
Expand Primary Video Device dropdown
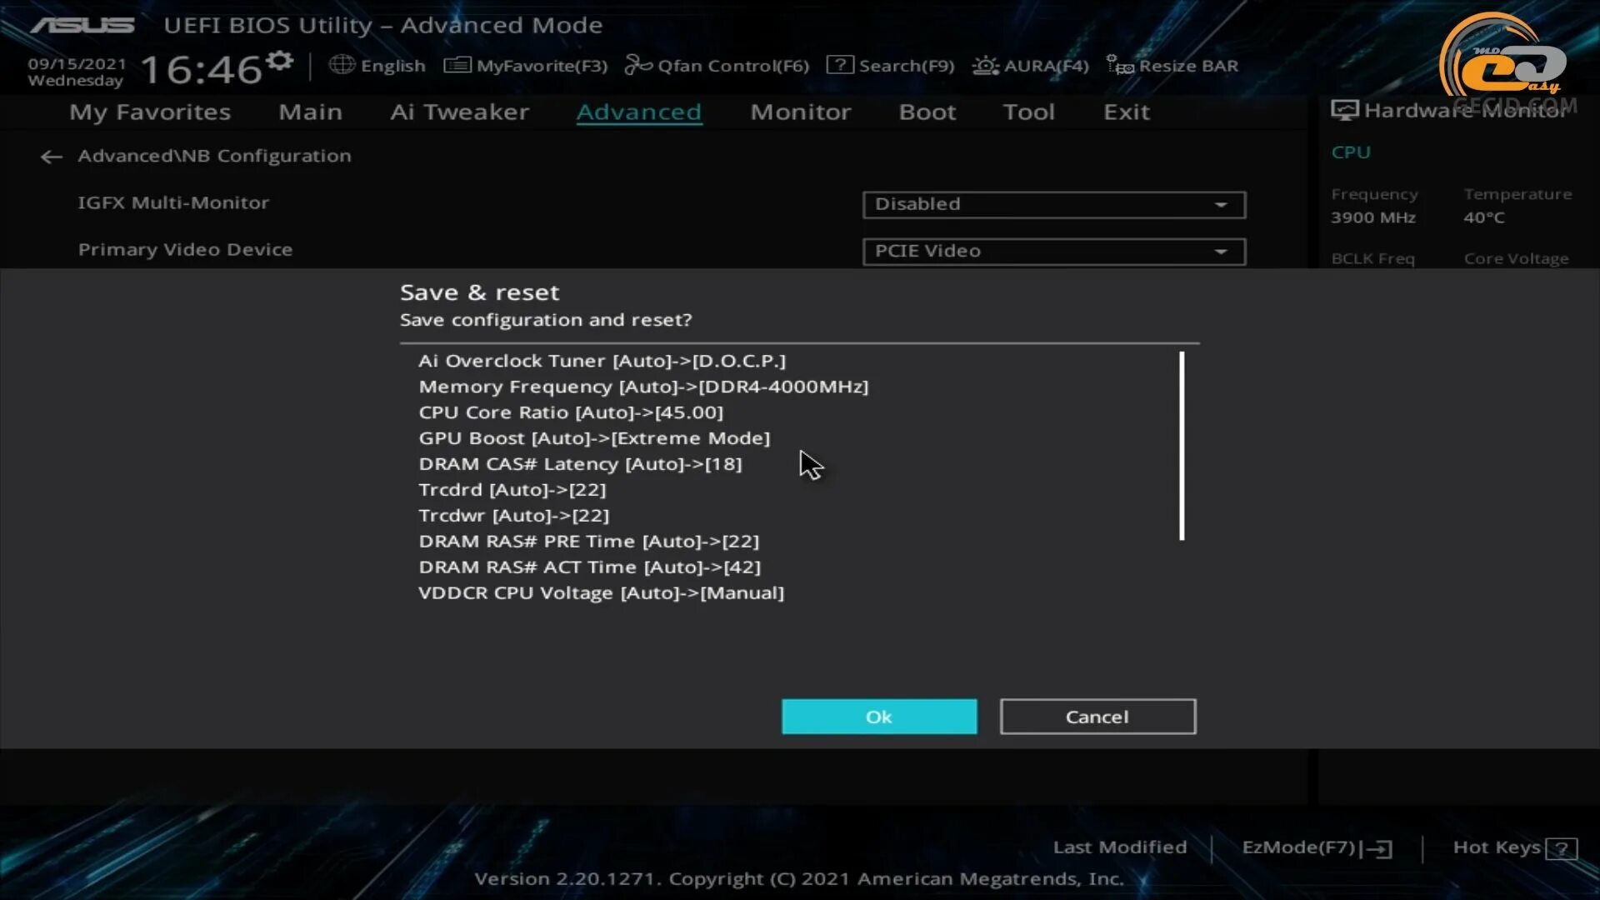pos(1222,251)
